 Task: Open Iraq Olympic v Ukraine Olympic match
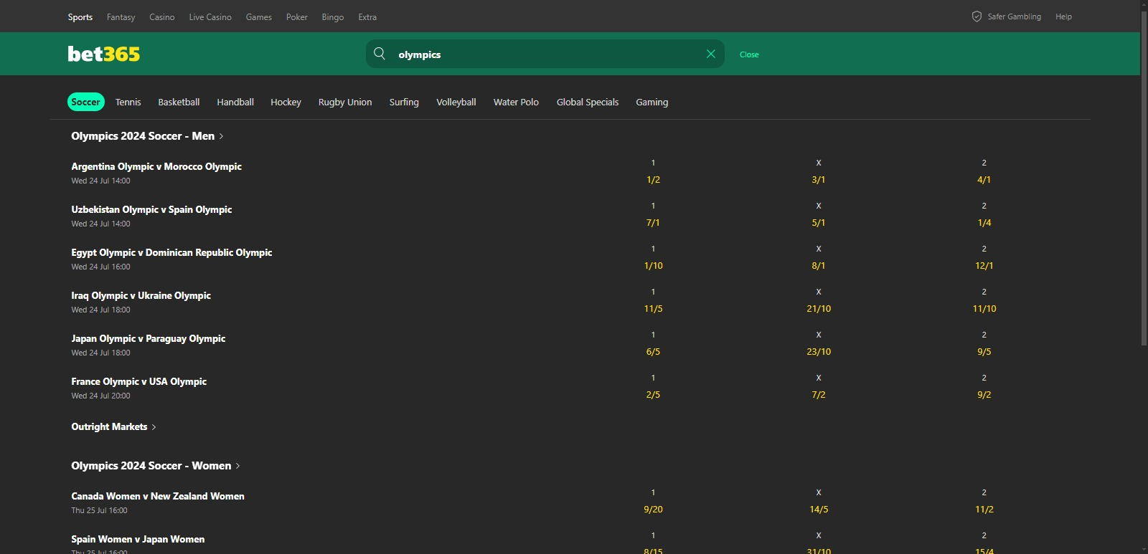[141, 295]
